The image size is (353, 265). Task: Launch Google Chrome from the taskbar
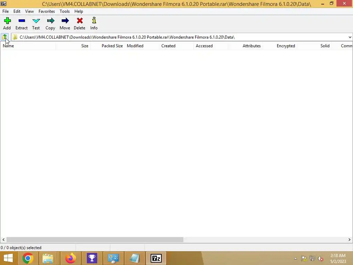click(x=28, y=258)
